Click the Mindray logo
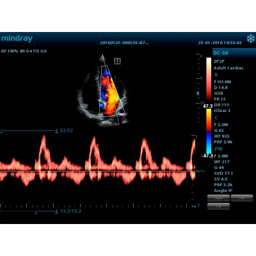This screenshot has height=256, width=256. click(x=17, y=38)
